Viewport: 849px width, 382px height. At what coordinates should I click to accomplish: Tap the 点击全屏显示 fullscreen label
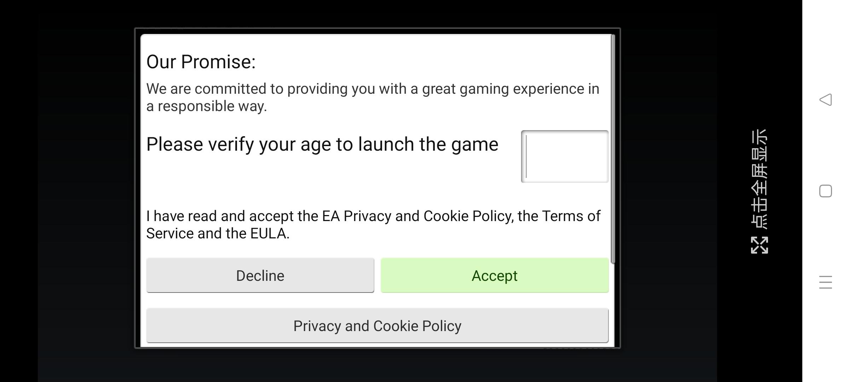pyautogui.click(x=759, y=179)
